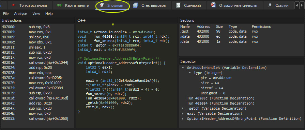Click the _getch(0x401000, rdx2) call in code

point(109,103)
